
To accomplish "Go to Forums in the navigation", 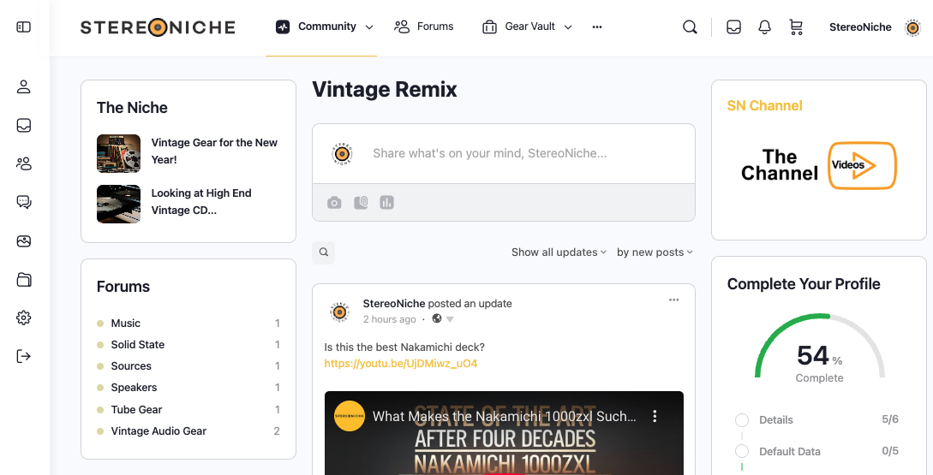I will tap(423, 27).
